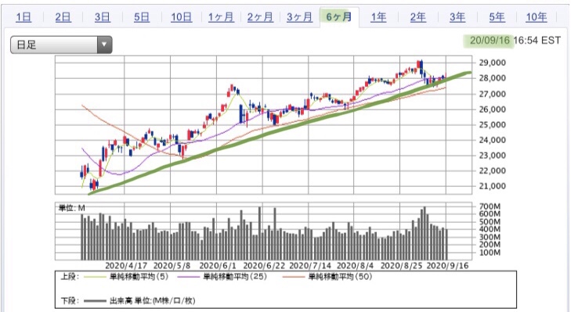Image resolution: width=571 pixels, height=312 pixels.
Task: Switch to the 2日 range tab
Action: tap(63, 16)
